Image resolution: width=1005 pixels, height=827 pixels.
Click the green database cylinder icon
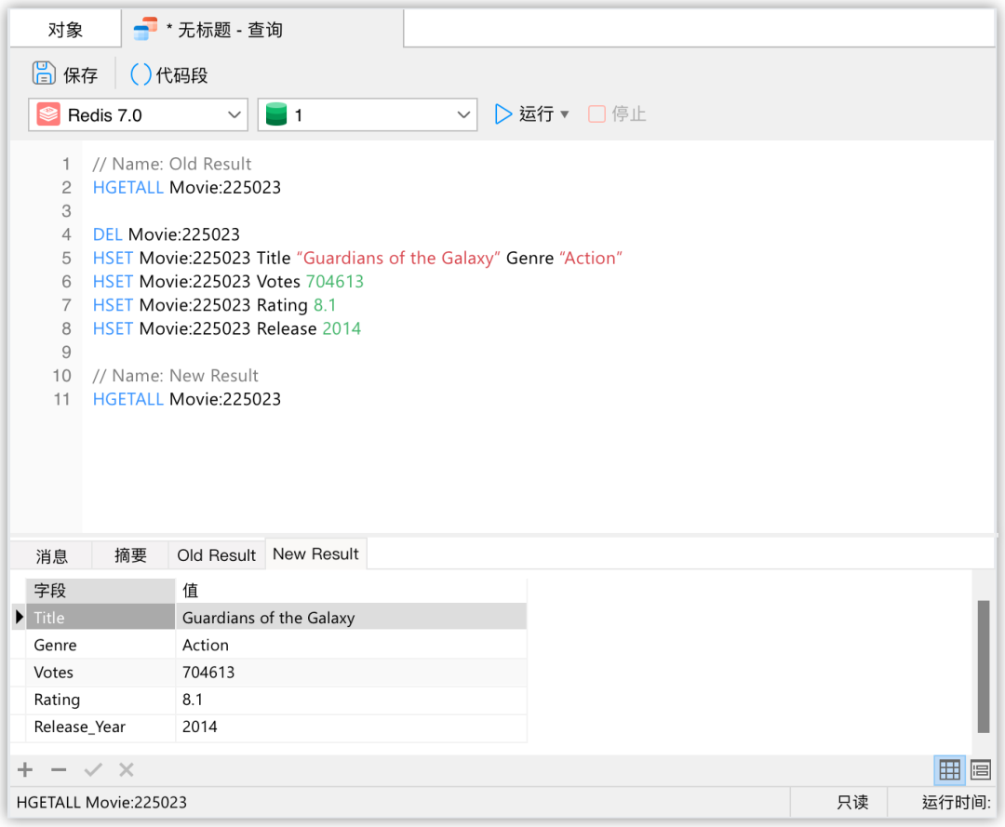pos(276,114)
